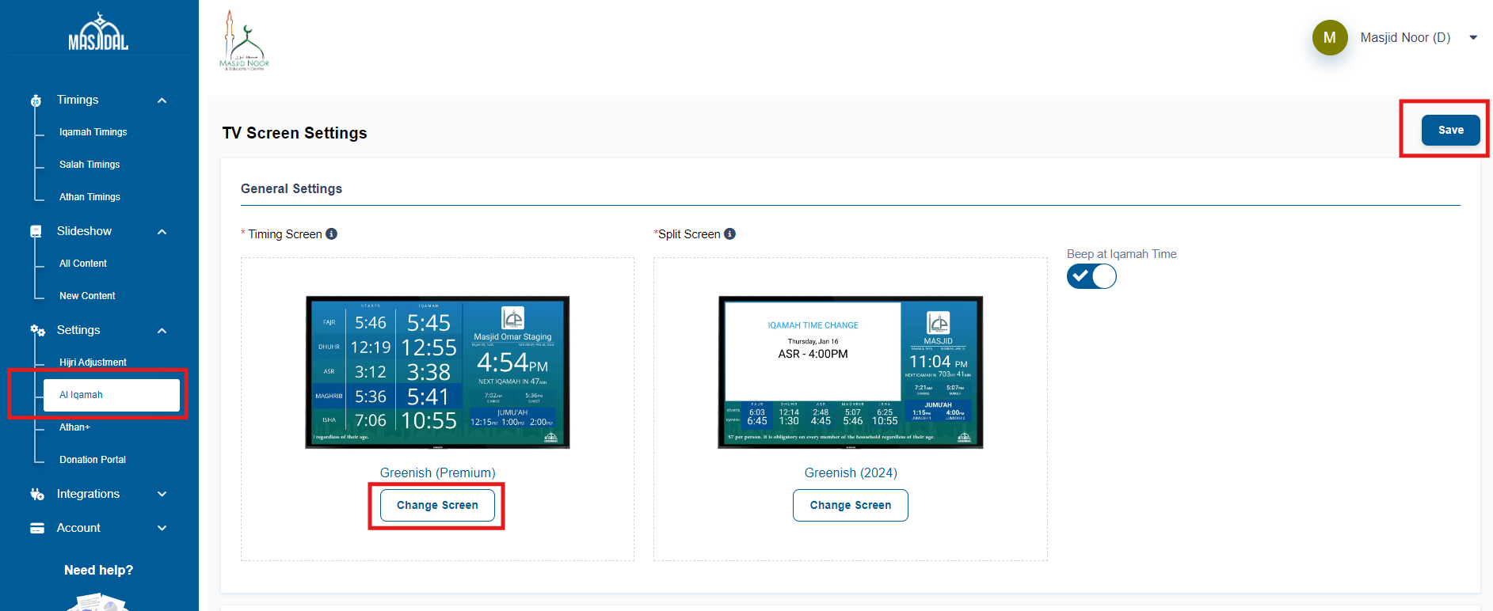Image resolution: width=1493 pixels, height=611 pixels.
Task: Click info icon next to Timing Screen
Action: (332, 234)
